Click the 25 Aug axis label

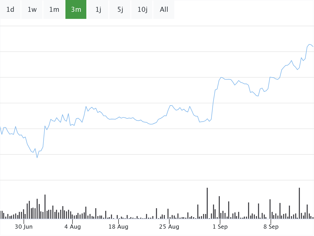point(169,227)
